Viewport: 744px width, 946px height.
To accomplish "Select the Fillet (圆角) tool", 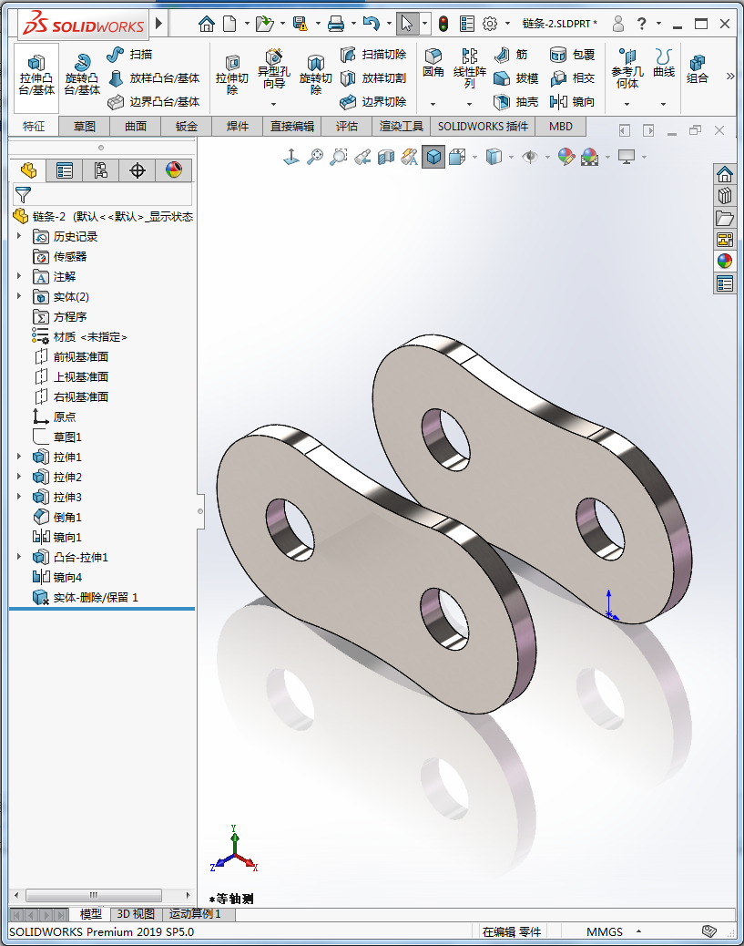I will click(x=433, y=64).
